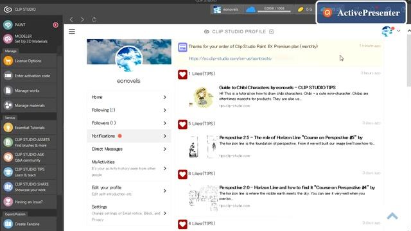This screenshot has width=411, height=231.
Task: Go back using the left arrow
Action: (71, 19)
